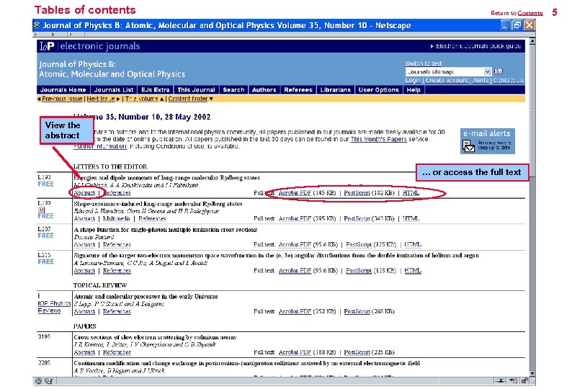Open References for row L215
The width and height of the screenshot is (572, 389).
[x=117, y=270]
